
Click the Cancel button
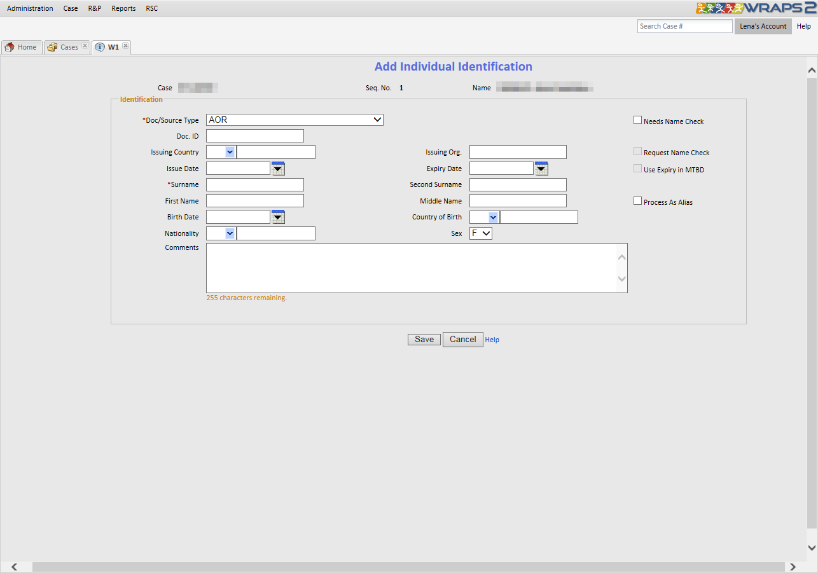coord(463,340)
